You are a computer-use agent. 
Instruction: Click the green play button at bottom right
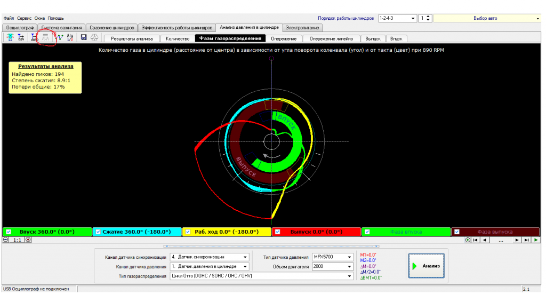pos(536,240)
